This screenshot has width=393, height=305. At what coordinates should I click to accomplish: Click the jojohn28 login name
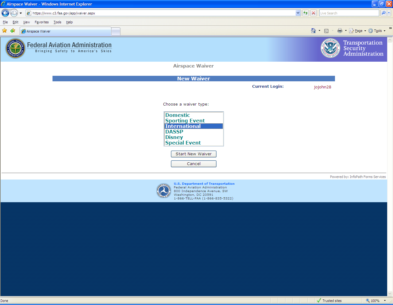click(x=322, y=87)
